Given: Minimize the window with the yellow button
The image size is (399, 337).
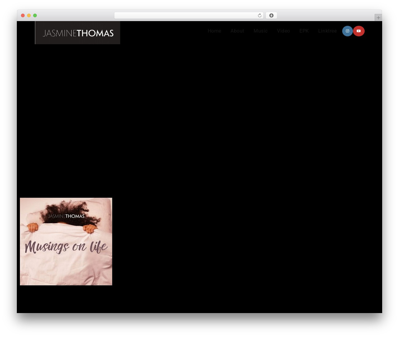Looking at the screenshot, I should point(29,16).
